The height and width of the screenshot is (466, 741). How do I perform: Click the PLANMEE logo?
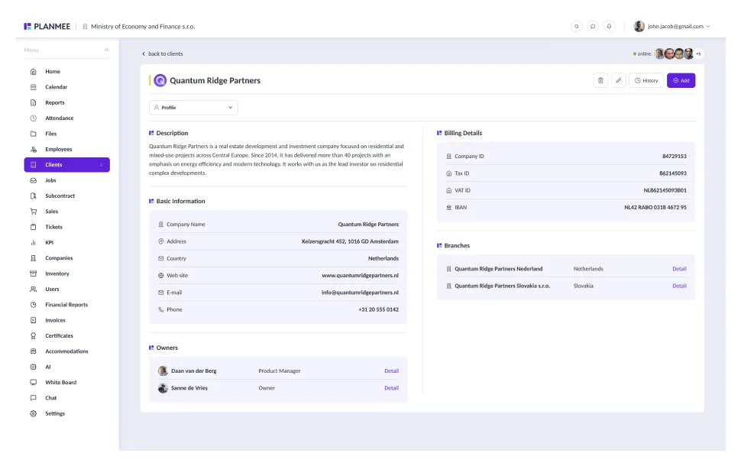tap(47, 27)
